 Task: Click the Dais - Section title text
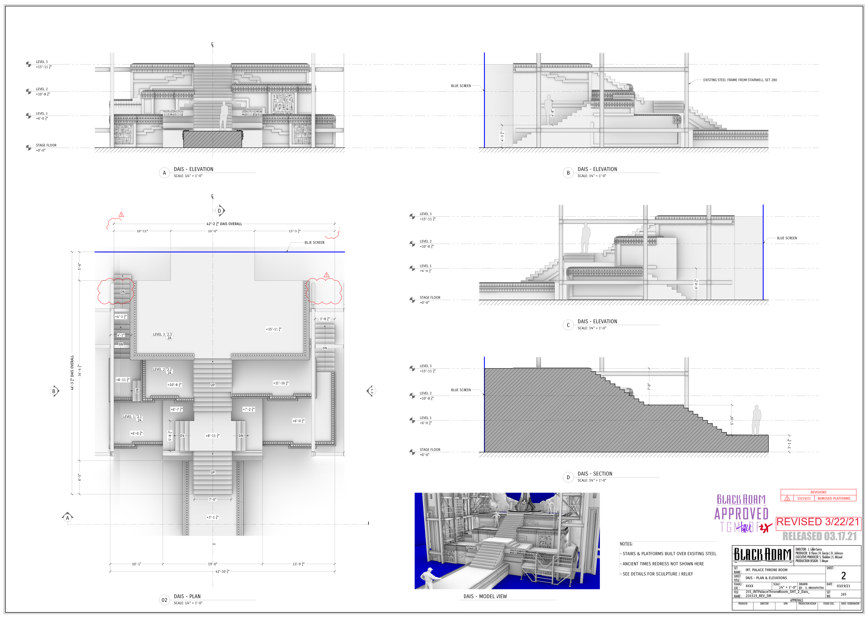coord(595,474)
